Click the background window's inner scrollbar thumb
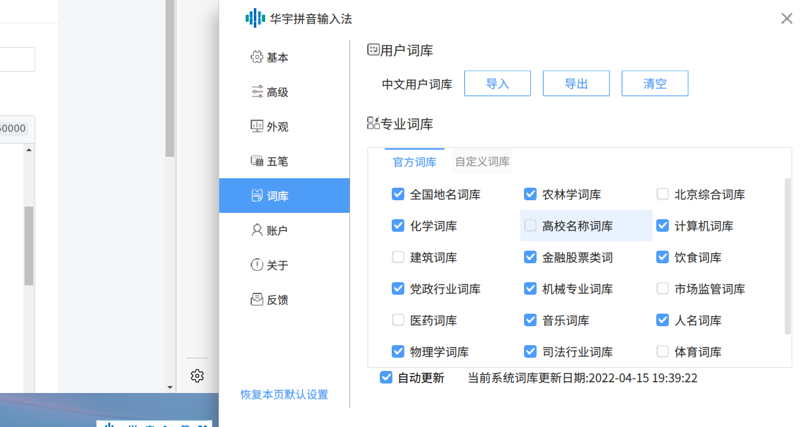This screenshot has height=427, width=803. 29,246
